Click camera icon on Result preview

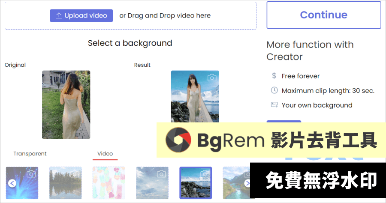(x=212, y=78)
